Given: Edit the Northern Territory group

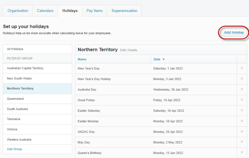Looking at the screenshot, I should pos(123,50).
